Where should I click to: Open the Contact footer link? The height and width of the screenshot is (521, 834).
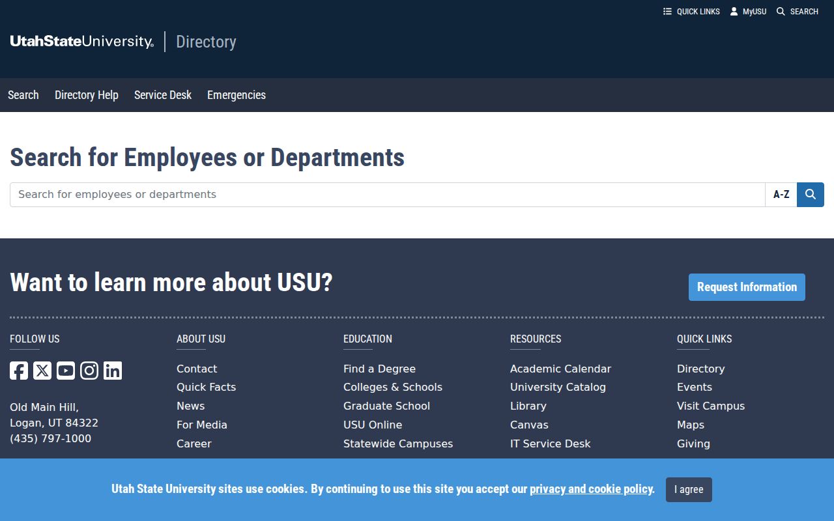197,369
